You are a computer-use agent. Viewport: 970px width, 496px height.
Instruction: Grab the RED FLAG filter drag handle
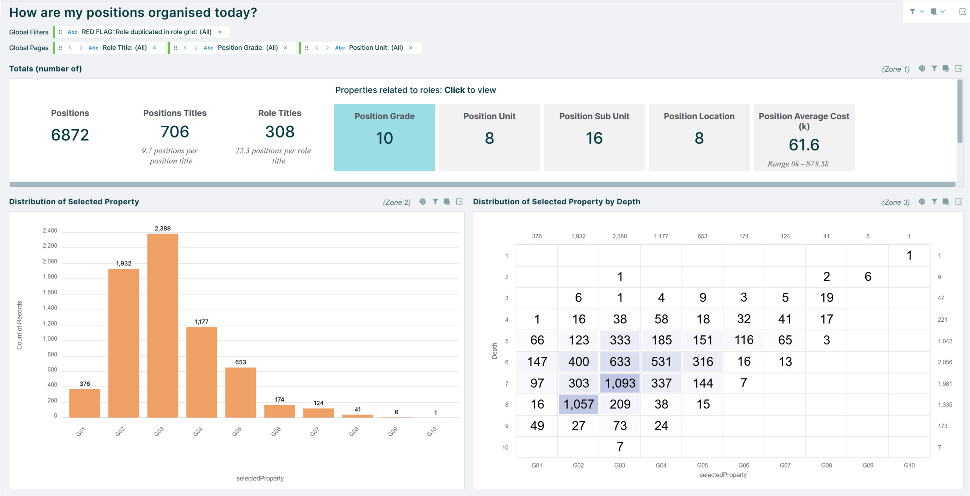click(x=60, y=32)
